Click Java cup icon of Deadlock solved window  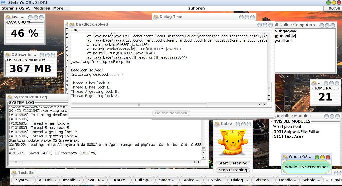click(x=72, y=25)
